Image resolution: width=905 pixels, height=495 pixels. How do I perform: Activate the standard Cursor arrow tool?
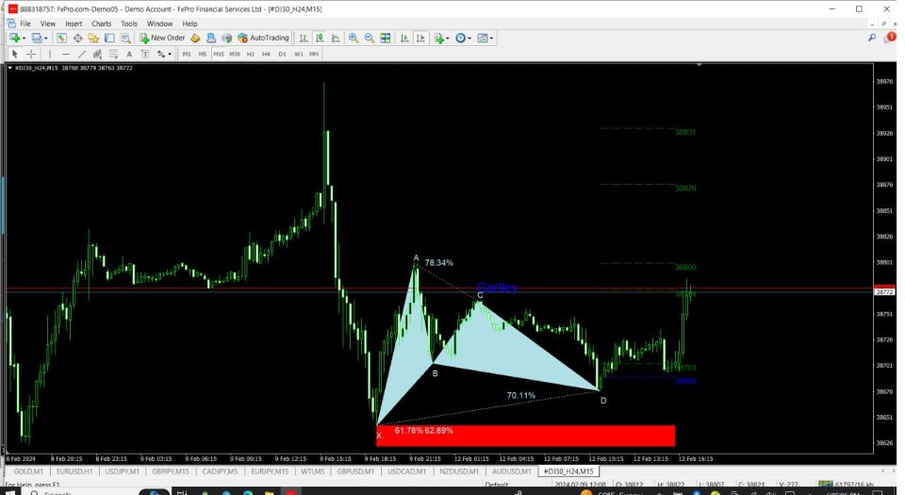(14, 55)
